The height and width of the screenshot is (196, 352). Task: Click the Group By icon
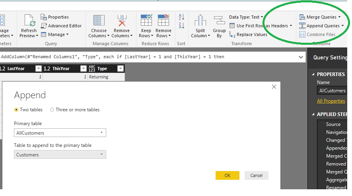pyautogui.click(x=219, y=21)
